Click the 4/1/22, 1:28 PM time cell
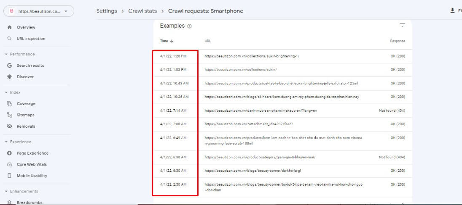Screen dimensions: 462x205 pyautogui.click(x=173, y=56)
